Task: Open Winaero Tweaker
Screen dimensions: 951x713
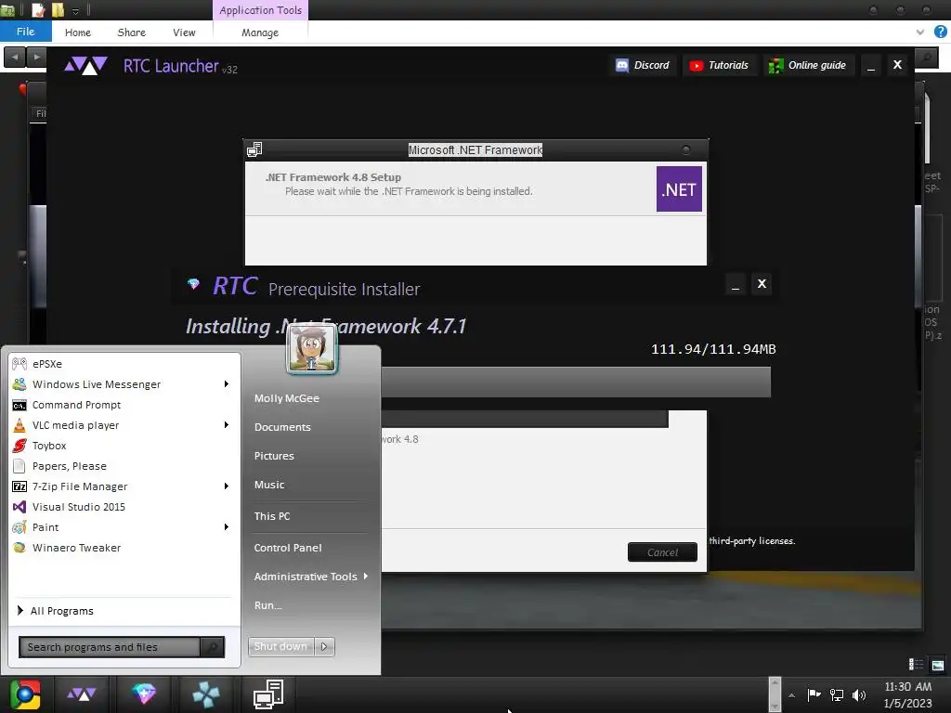Action: point(122,548)
